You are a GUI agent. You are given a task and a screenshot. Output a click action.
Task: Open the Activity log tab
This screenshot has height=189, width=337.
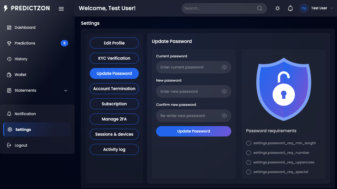[114, 150]
